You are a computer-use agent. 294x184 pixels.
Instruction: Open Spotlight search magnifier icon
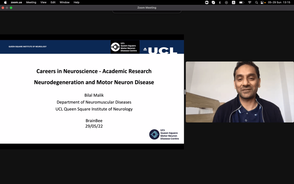256,2
